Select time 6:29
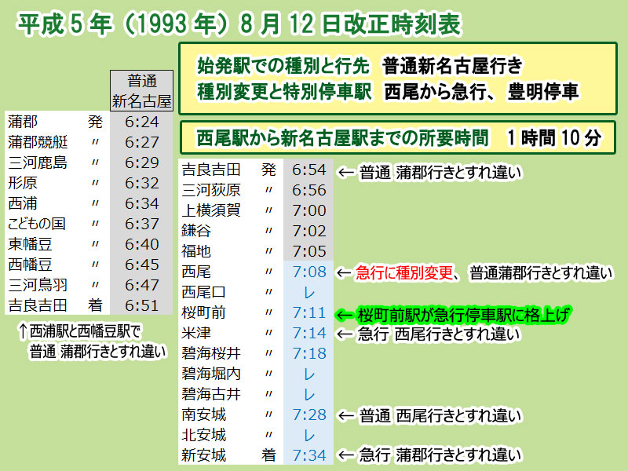This screenshot has height=471, width=628. [142, 162]
